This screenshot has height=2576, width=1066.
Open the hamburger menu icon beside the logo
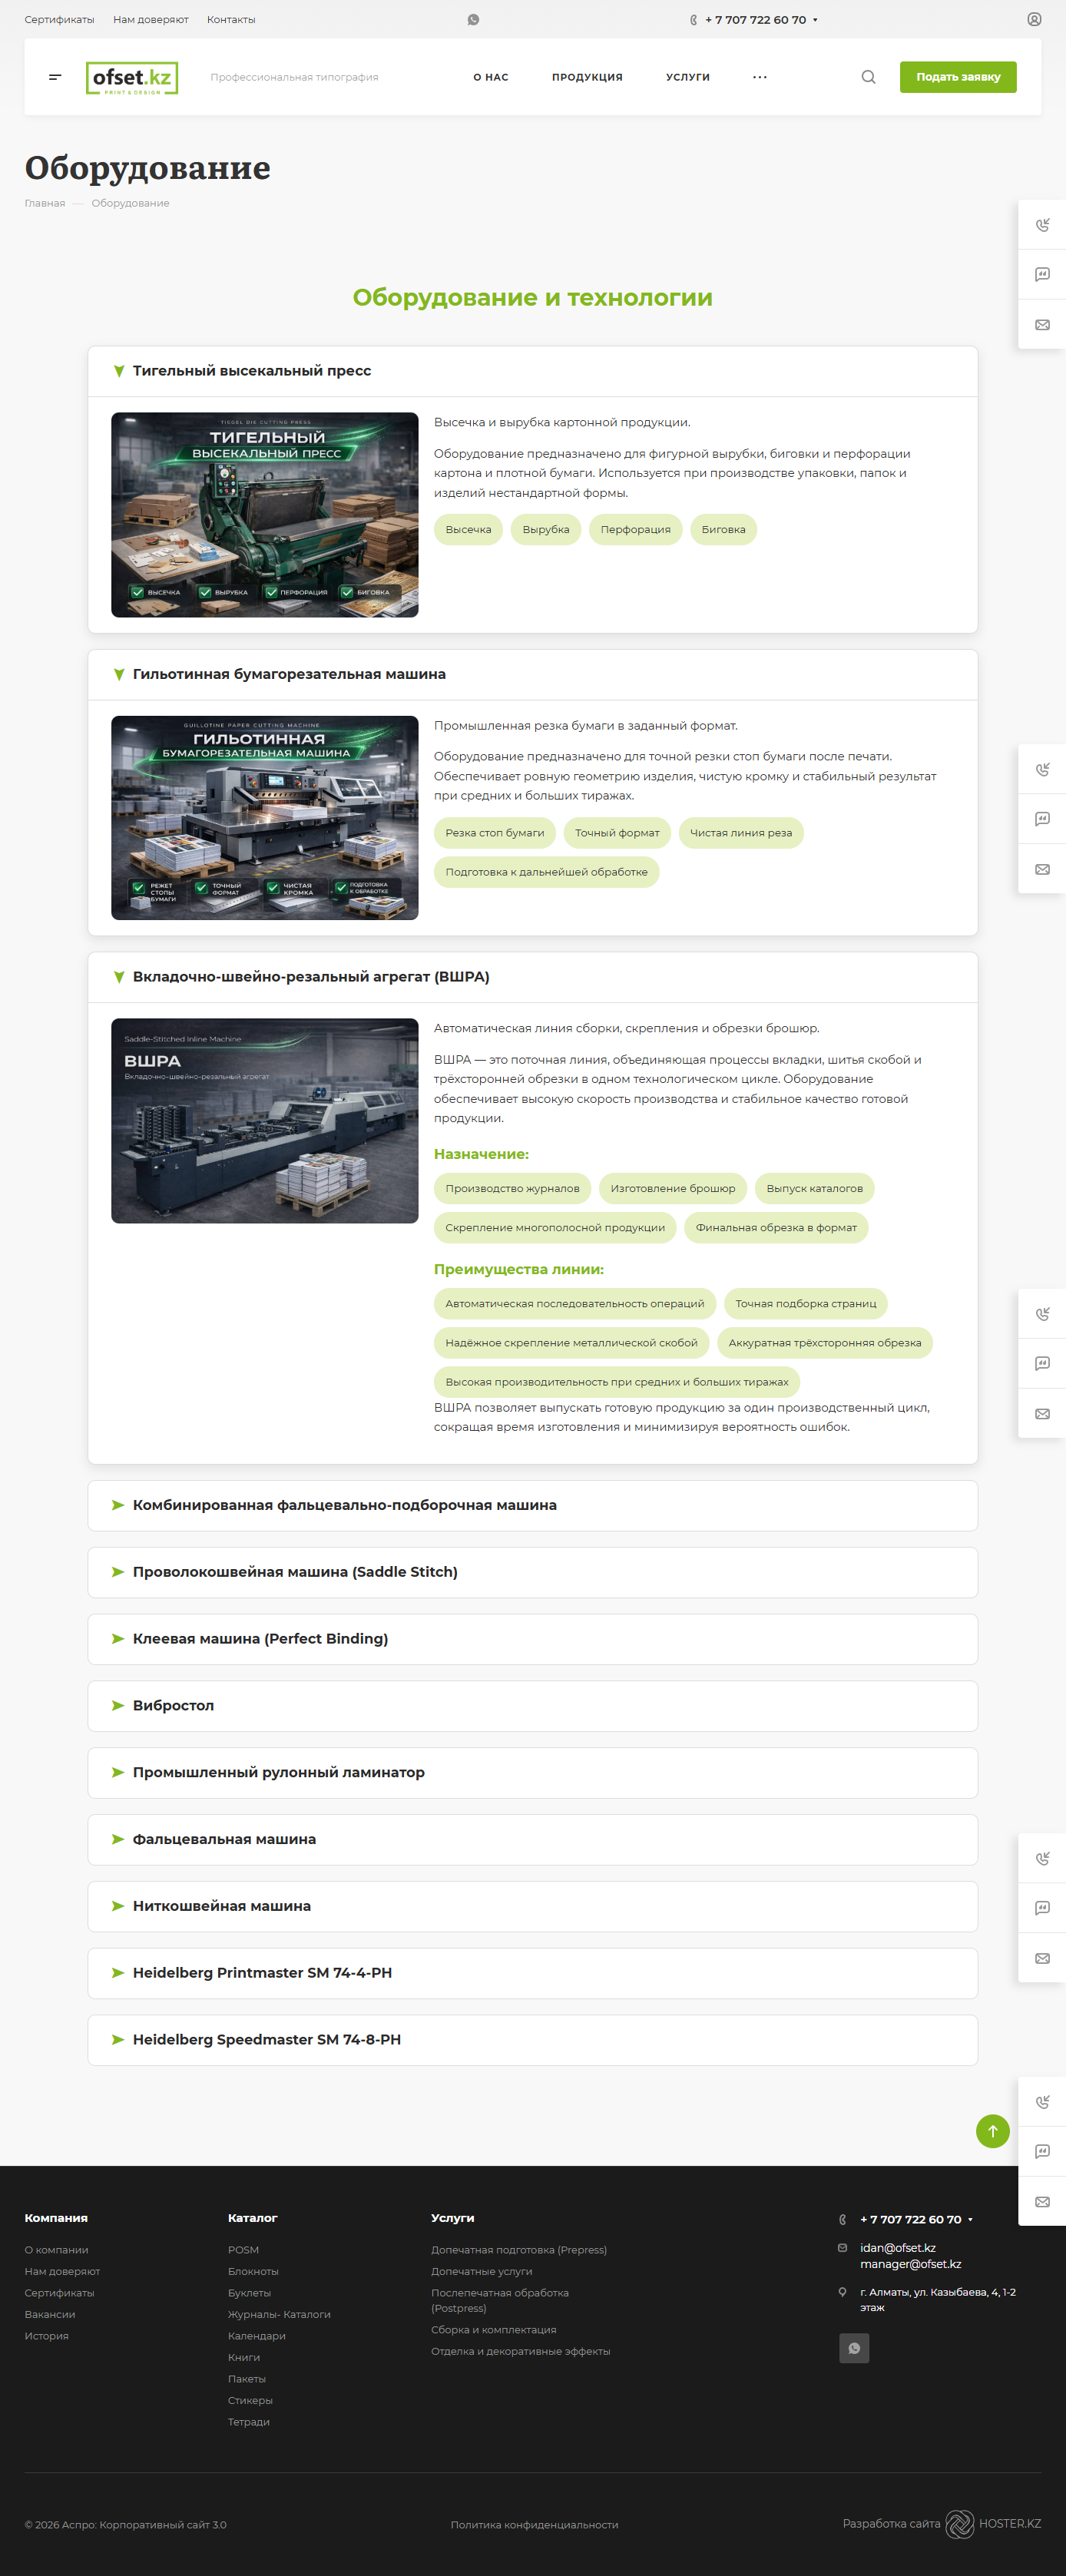[55, 77]
